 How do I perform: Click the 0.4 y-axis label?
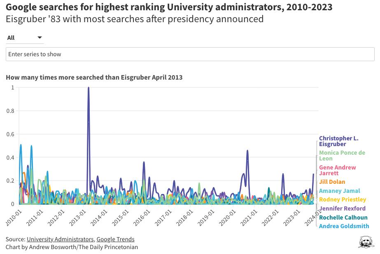(10, 158)
